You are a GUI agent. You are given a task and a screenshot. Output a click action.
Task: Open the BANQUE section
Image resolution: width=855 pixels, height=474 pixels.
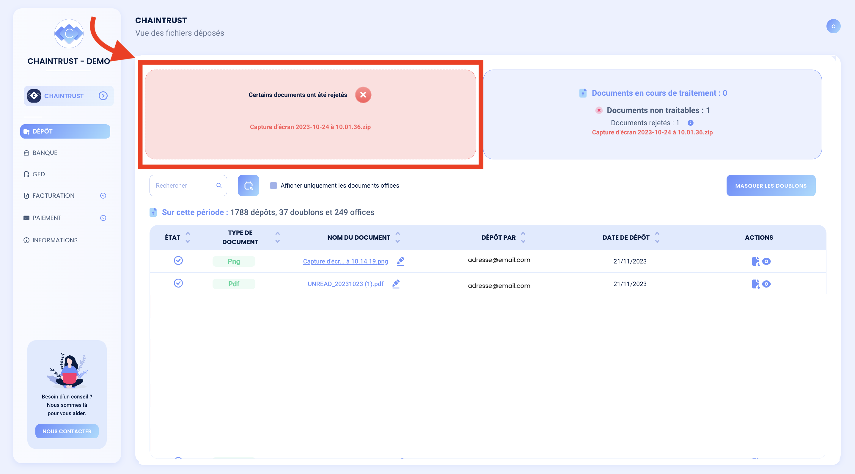pyautogui.click(x=45, y=153)
